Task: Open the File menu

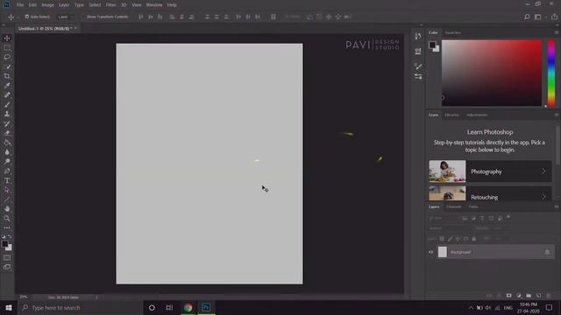Action: (x=20, y=5)
